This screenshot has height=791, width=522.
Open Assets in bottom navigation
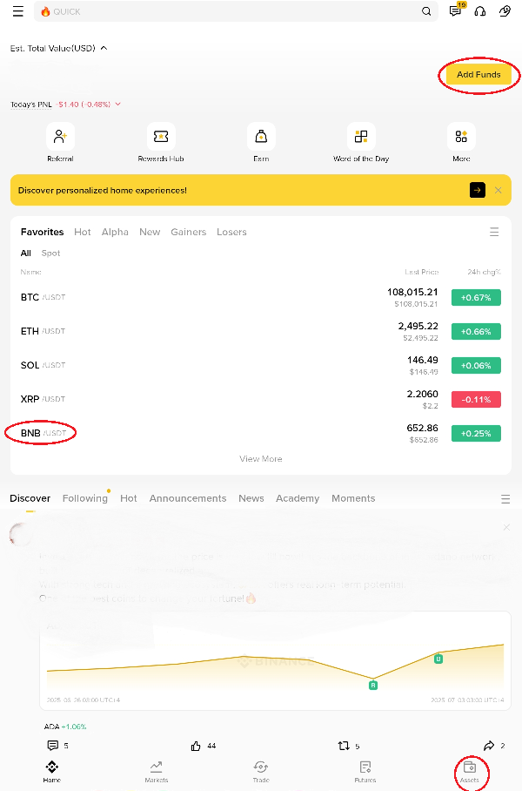[470, 771]
